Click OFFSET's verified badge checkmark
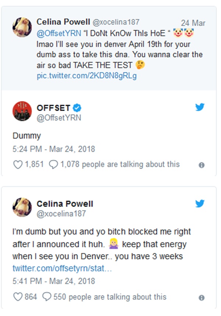 click(77, 108)
